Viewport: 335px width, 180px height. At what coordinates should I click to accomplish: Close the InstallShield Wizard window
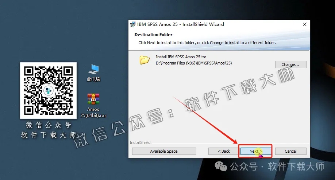tap(304, 24)
